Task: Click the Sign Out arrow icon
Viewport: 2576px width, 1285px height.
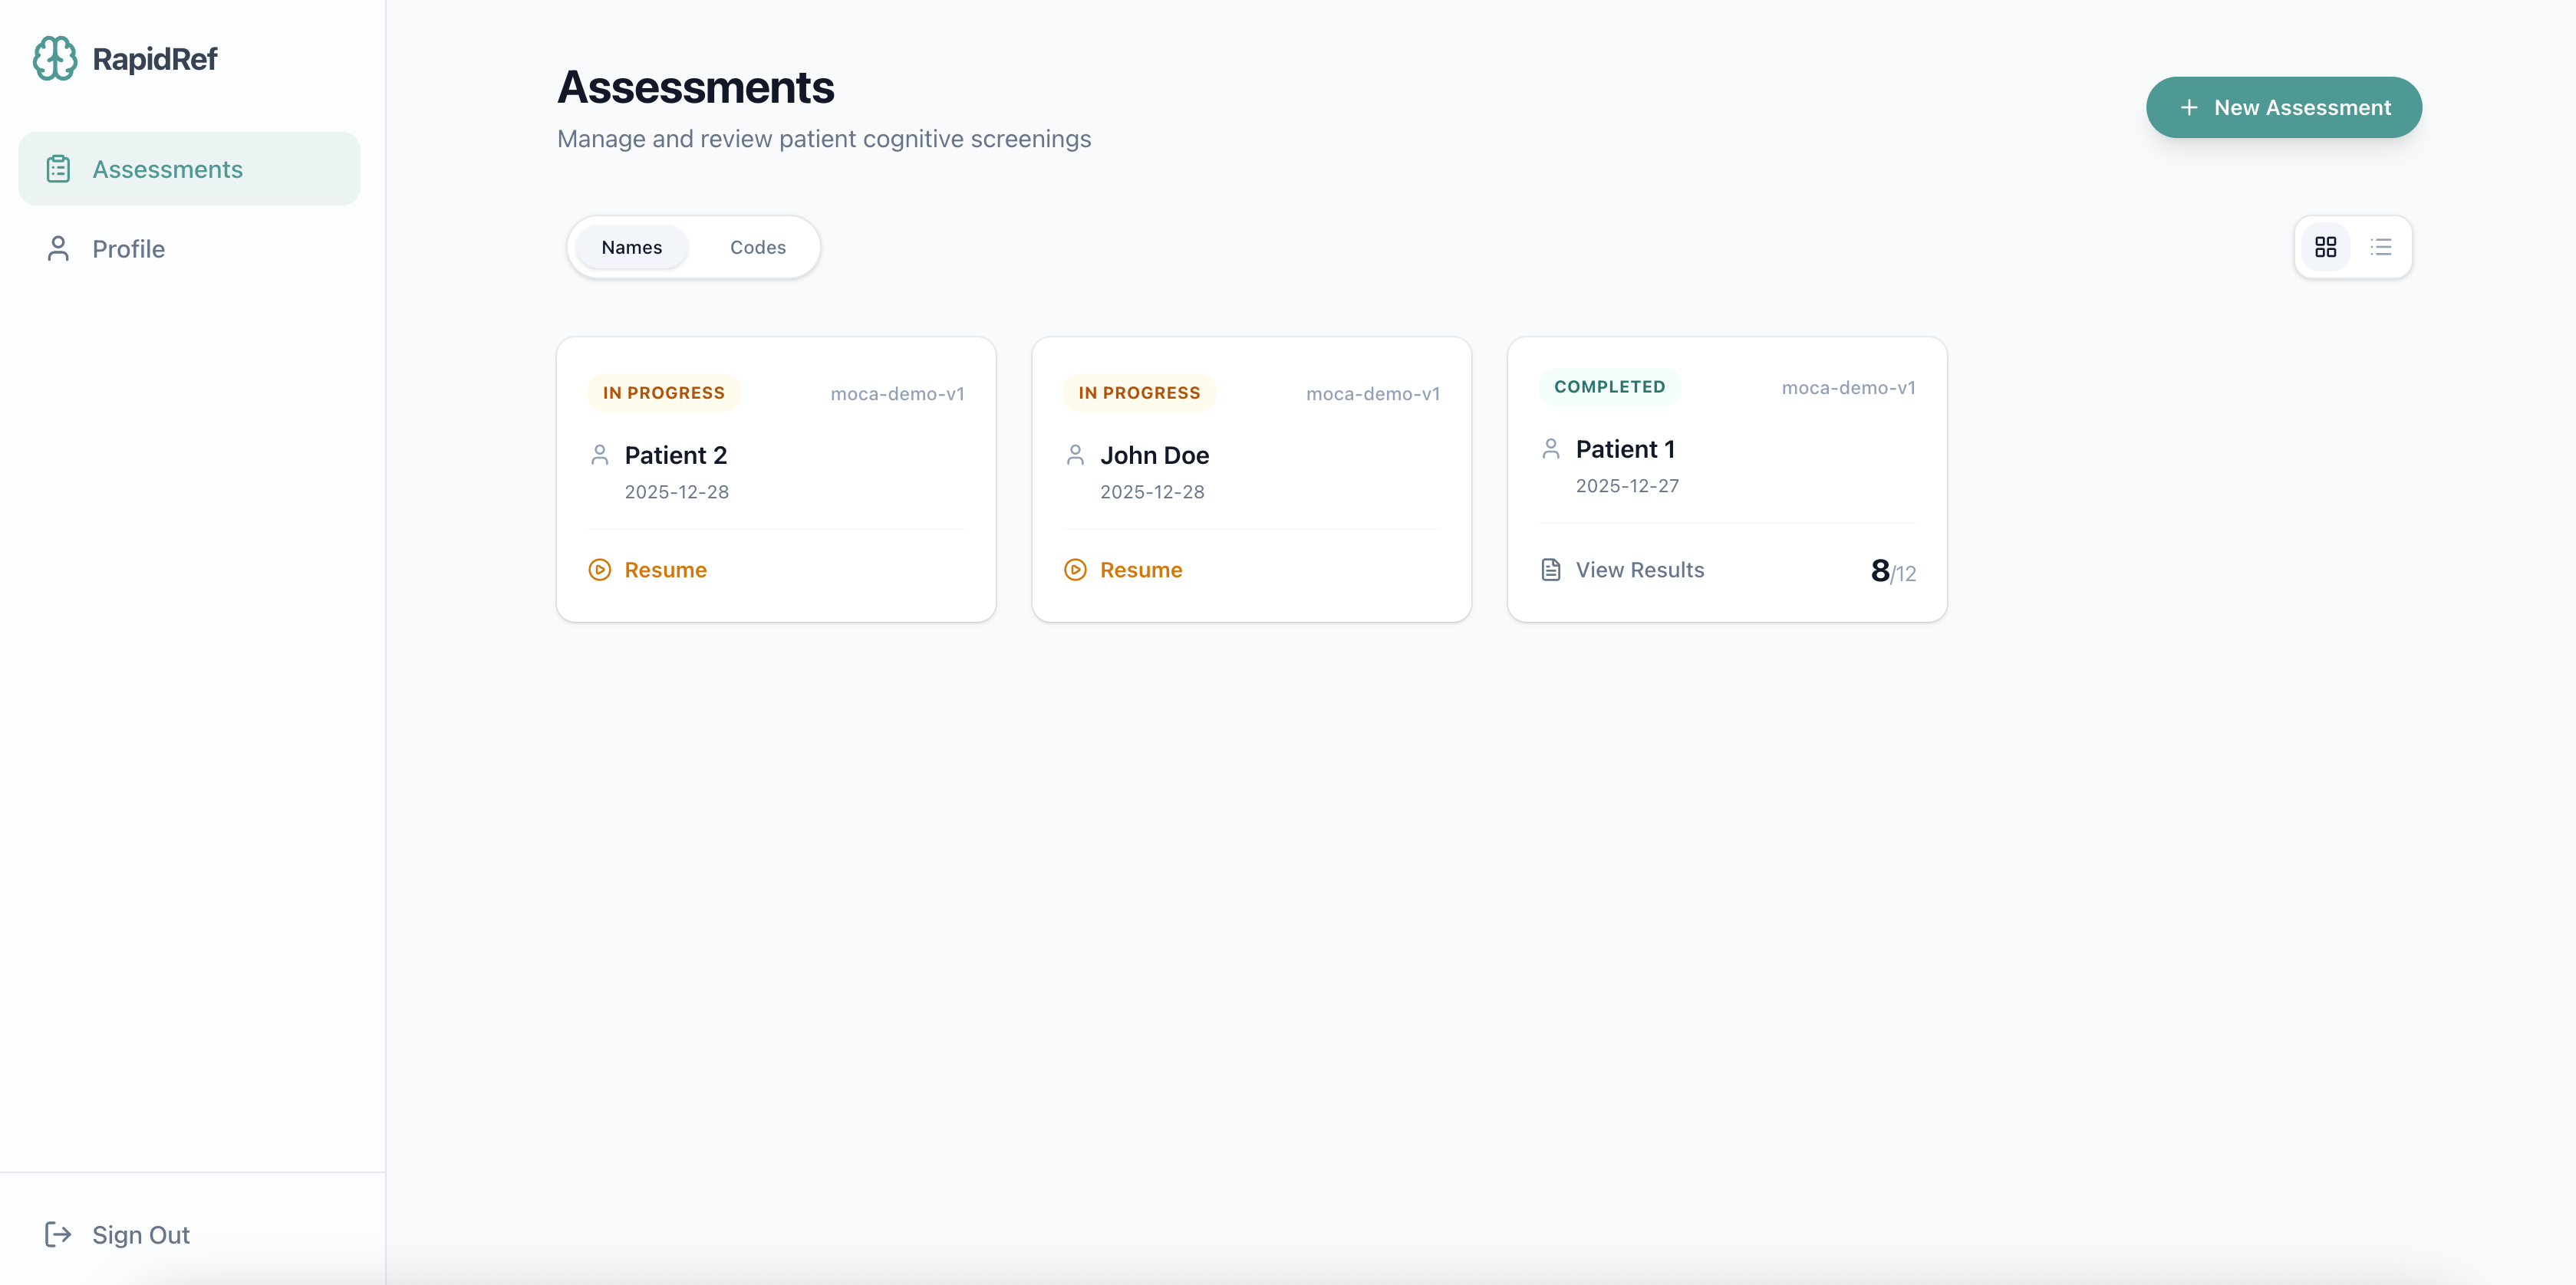Action: click(58, 1234)
